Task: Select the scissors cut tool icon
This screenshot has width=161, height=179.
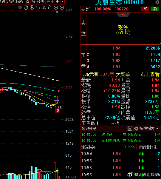Action: (x=44, y=8)
